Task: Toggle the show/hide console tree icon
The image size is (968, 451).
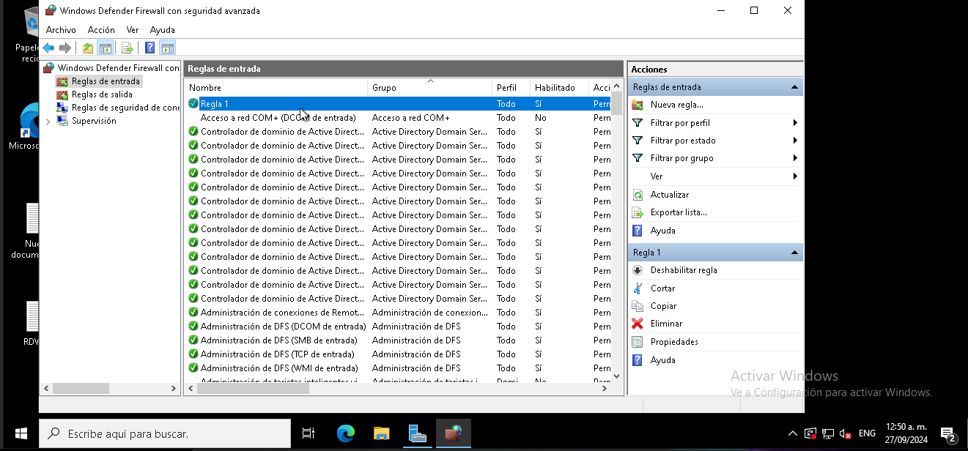Action: point(106,48)
